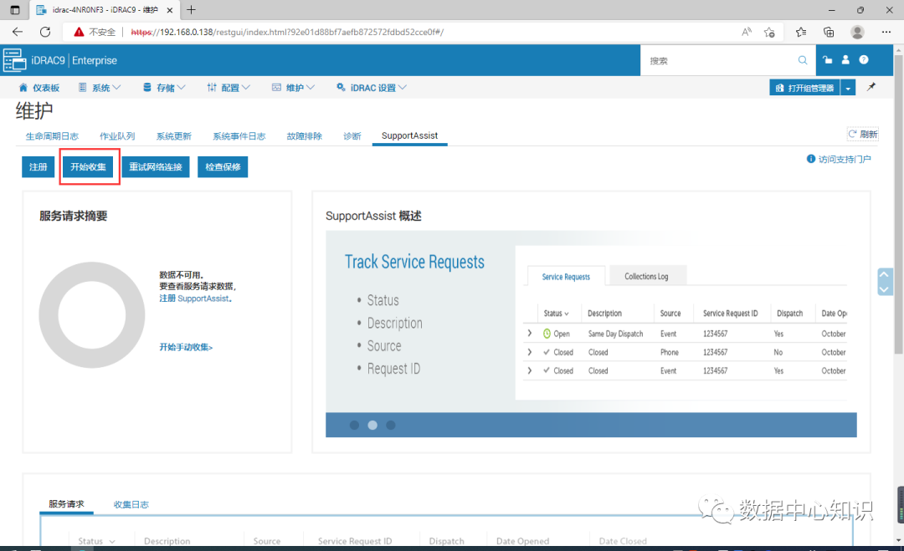Click the lock/session icon in blue header
Screen dimensions: 904x551
tap(827, 60)
